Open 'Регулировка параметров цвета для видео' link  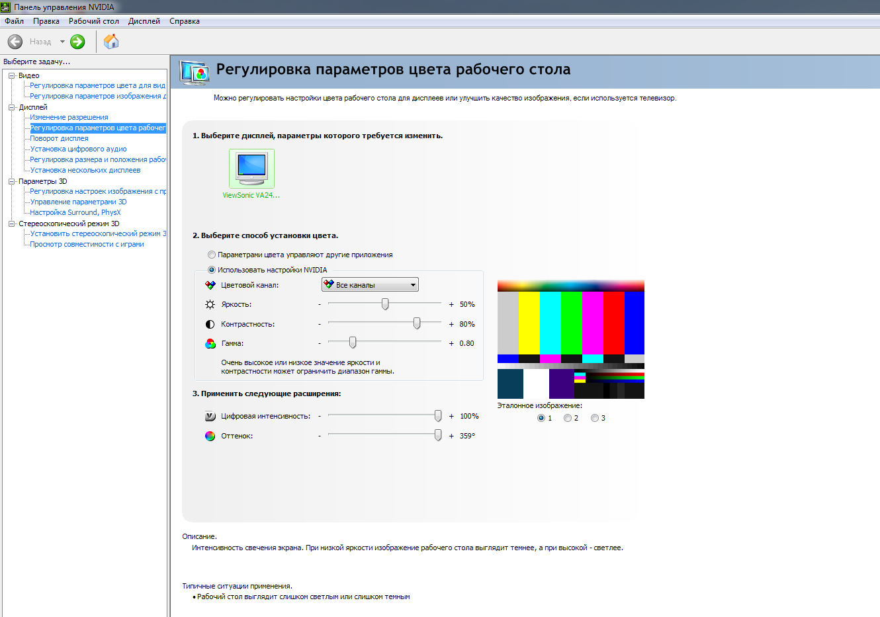[x=98, y=85]
